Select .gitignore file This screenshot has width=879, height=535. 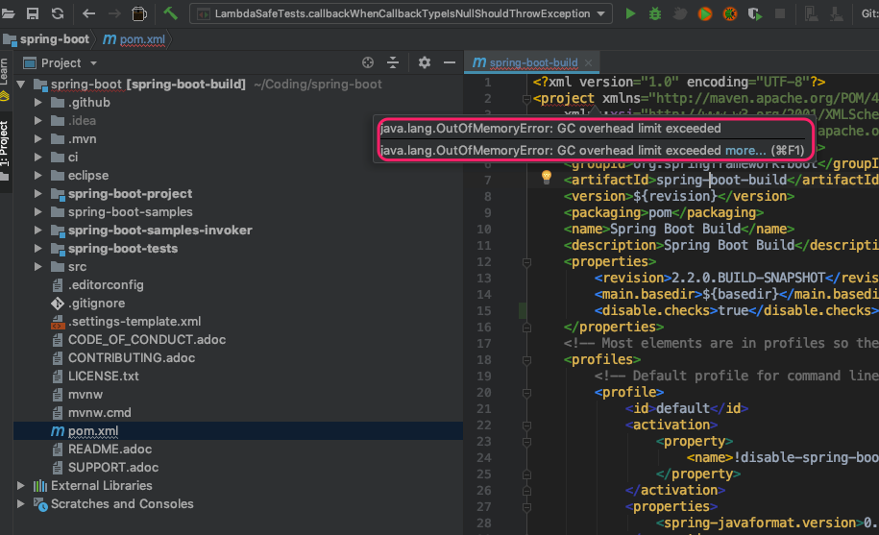point(96,304)
